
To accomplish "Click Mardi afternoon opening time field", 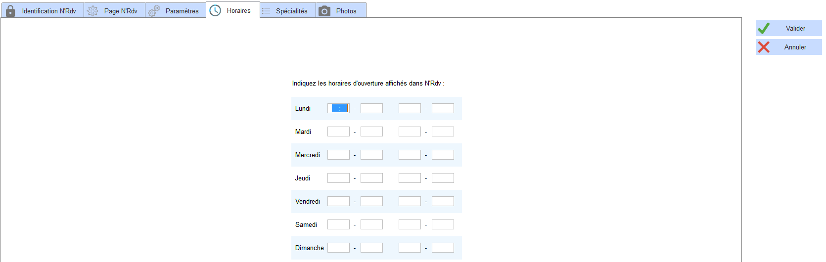I will pyautogui.click(x=410, y=131).
